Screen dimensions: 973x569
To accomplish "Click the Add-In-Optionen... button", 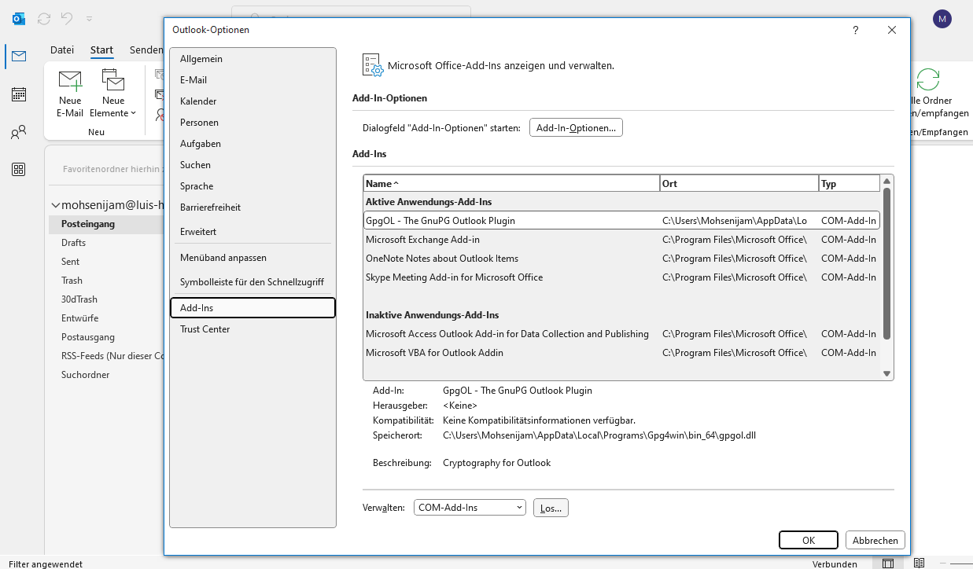I will pos(576,127).
